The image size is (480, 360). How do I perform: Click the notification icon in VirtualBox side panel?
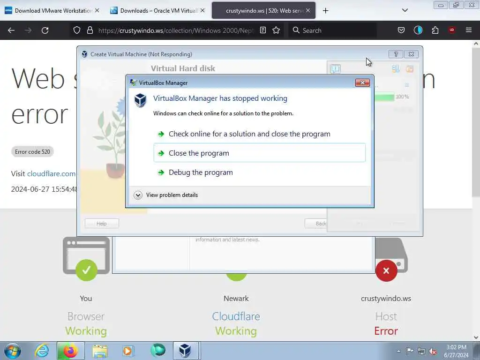coord(335,68)
